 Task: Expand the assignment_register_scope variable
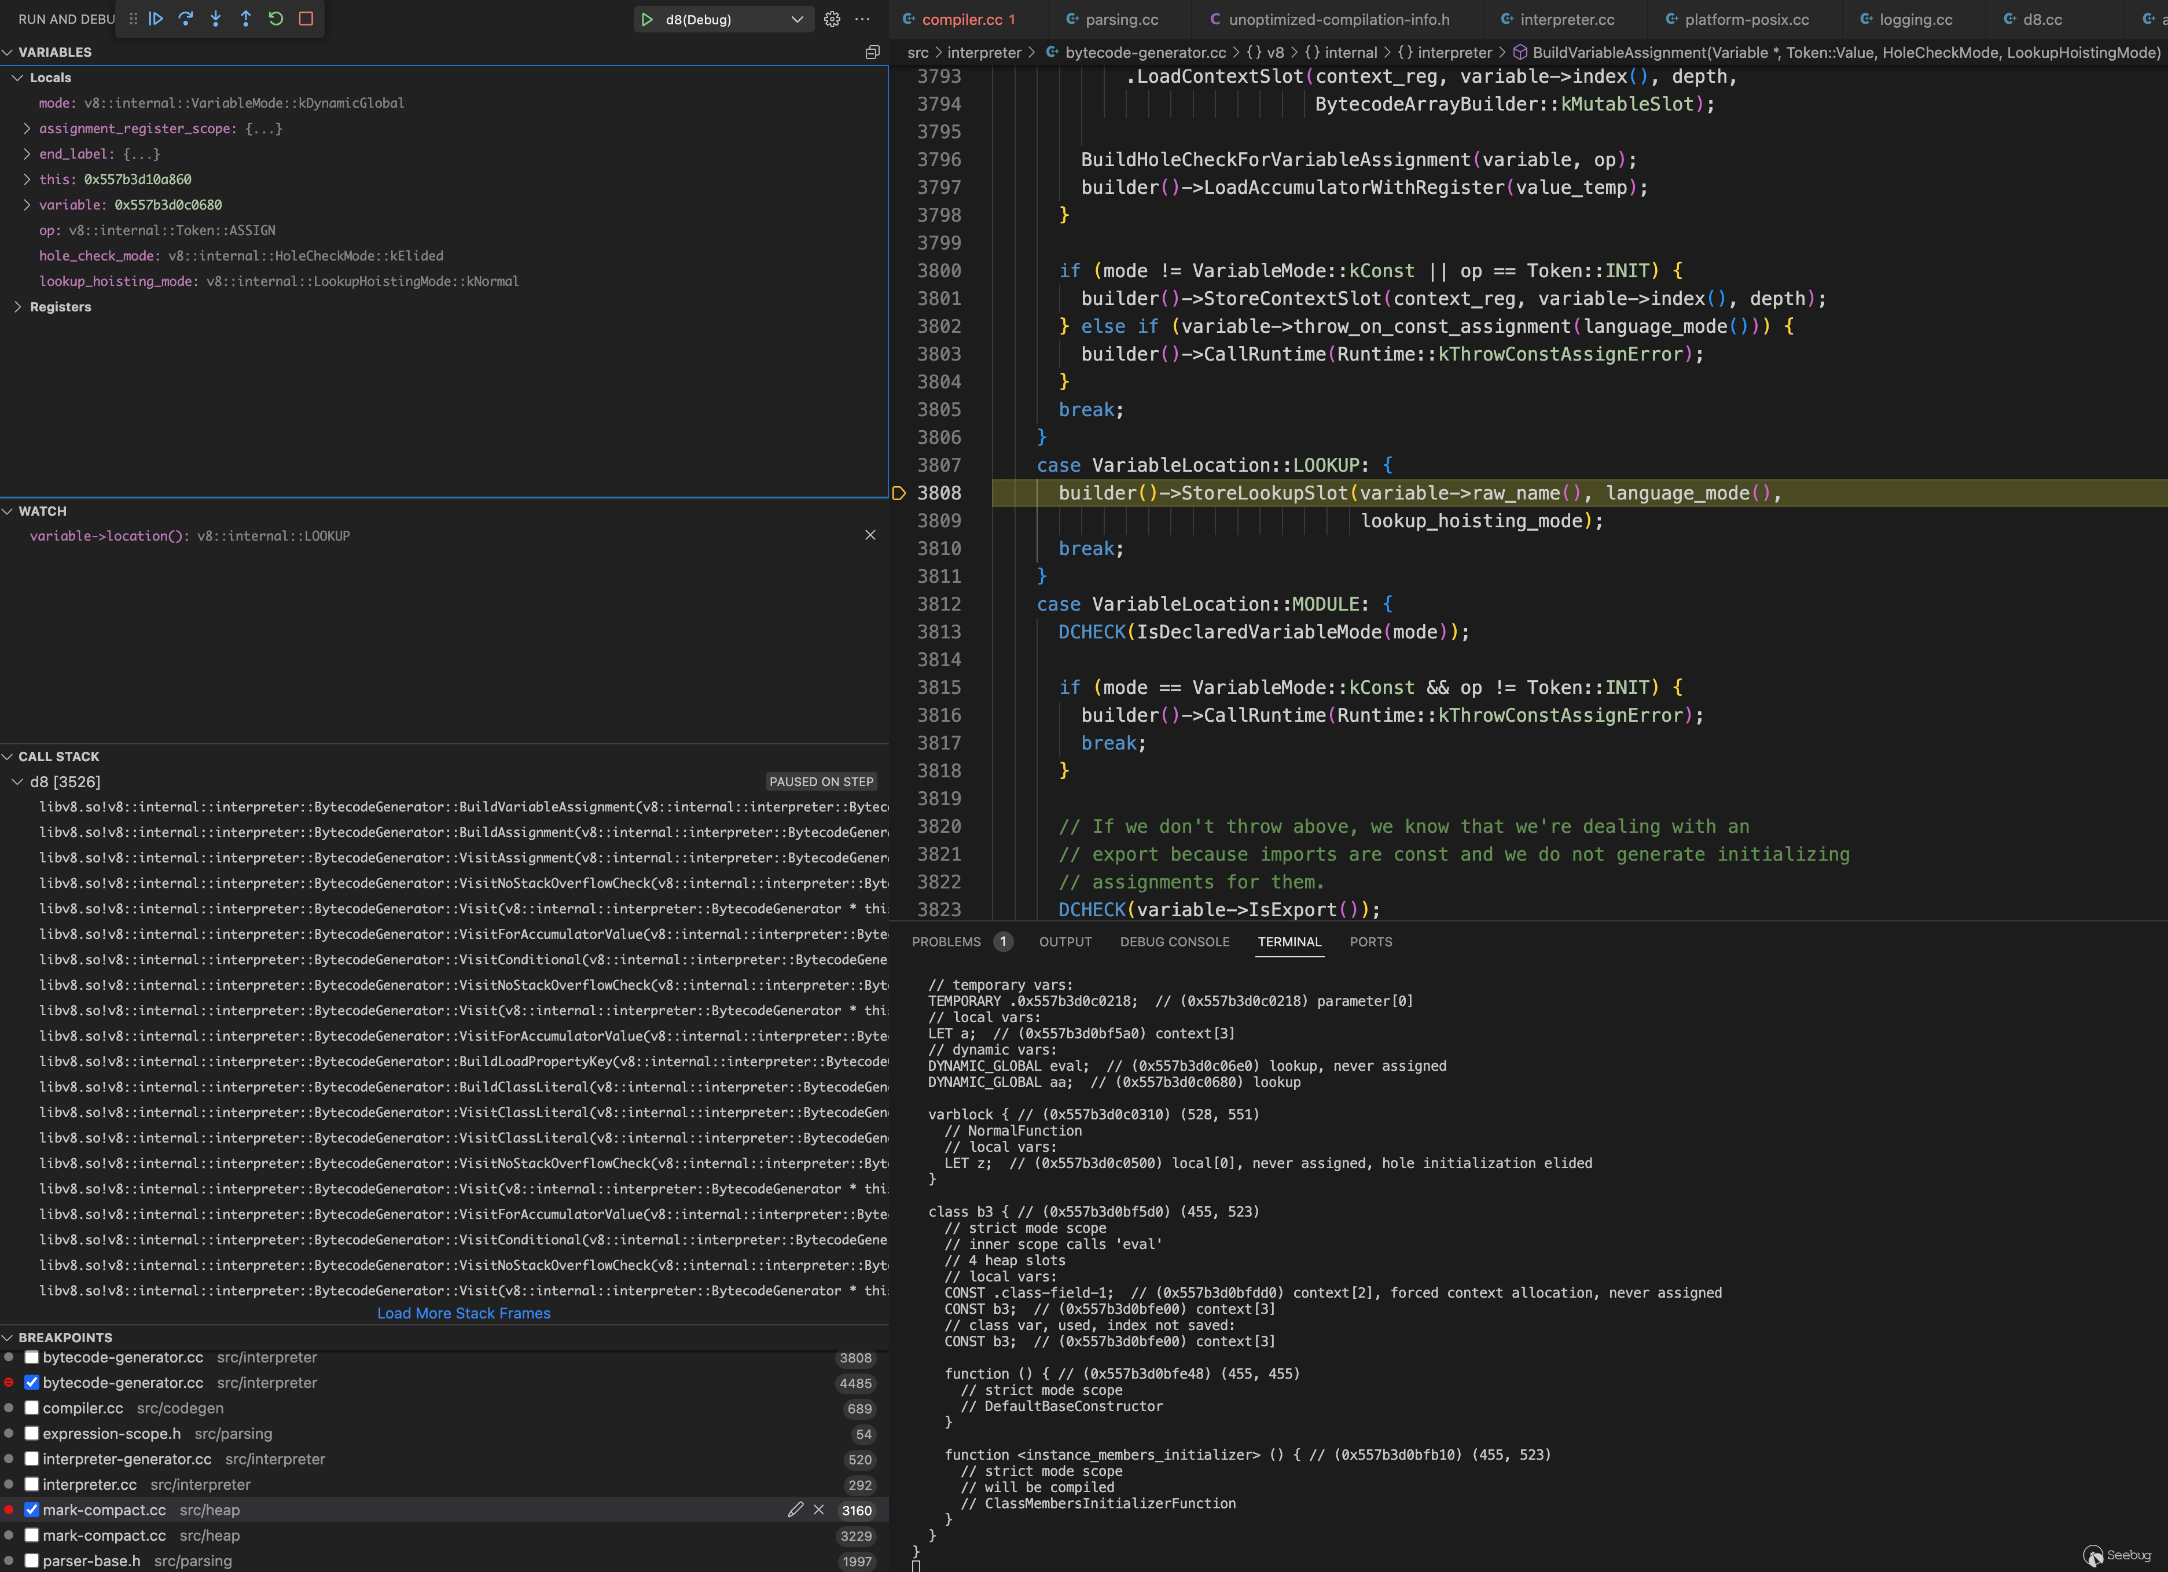pyautogui.click(x=27, y=128)
